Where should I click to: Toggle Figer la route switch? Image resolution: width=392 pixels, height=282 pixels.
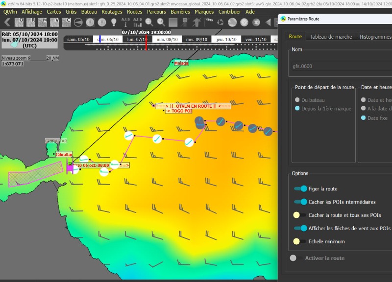[x=300, y=188]
